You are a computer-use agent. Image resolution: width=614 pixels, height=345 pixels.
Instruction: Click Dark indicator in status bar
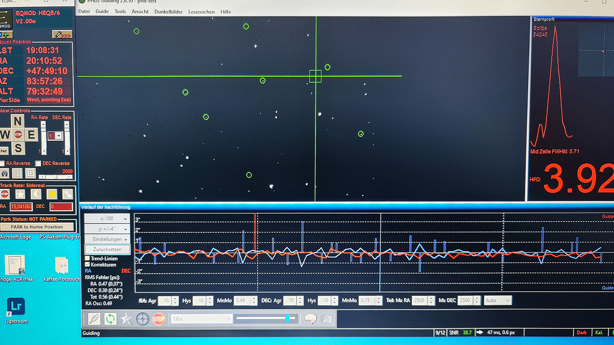[581, 333]
